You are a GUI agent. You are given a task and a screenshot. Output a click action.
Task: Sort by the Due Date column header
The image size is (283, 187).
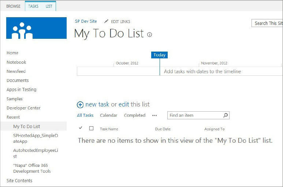click(x=163, y=129)
